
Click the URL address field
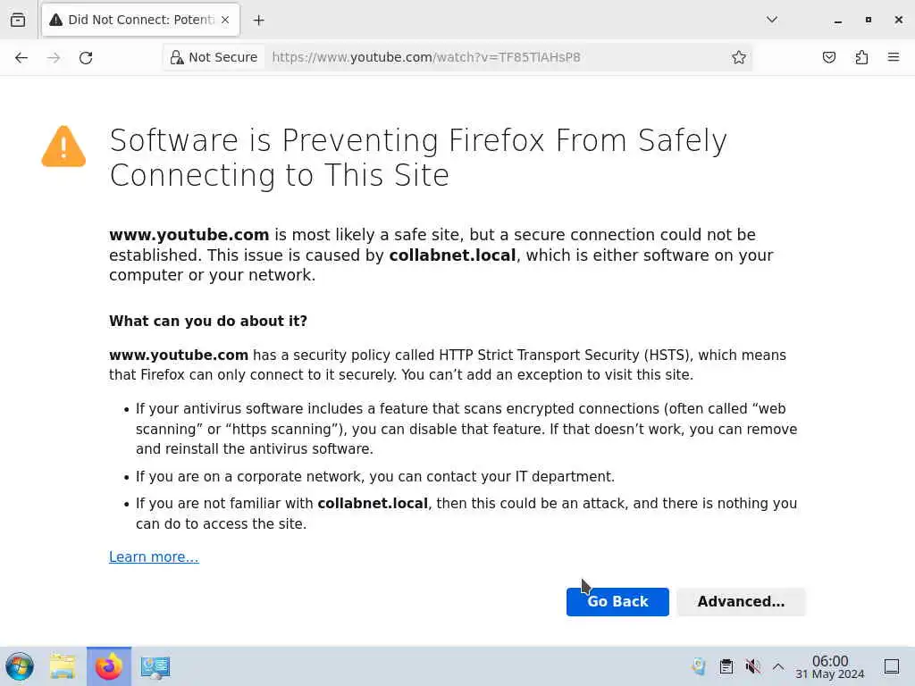click(491, 57)
